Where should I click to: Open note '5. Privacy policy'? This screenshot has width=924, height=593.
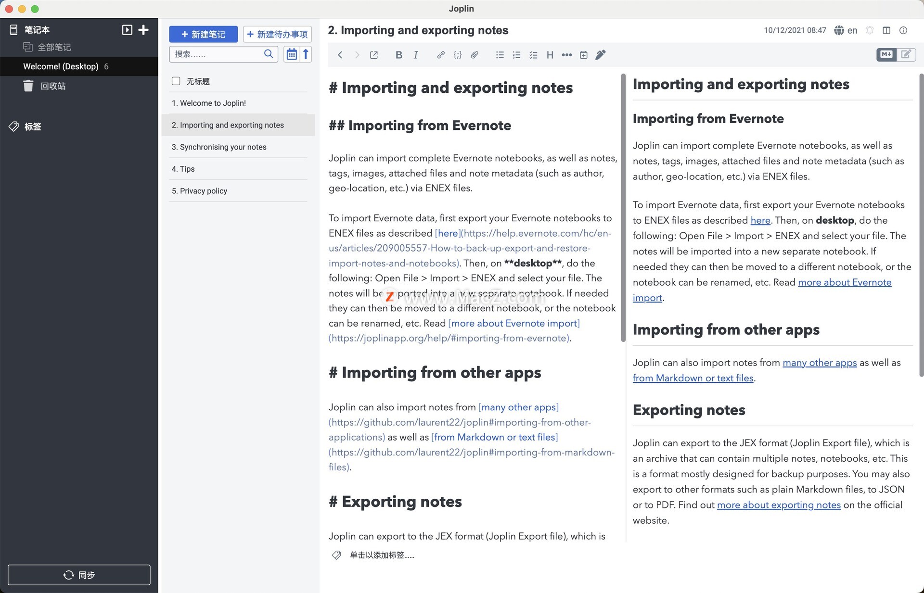coord(238,191)
